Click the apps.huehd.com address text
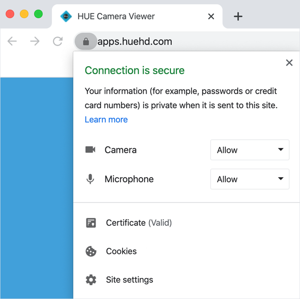The height and width of the screenshot is (299, 300). 134,42
